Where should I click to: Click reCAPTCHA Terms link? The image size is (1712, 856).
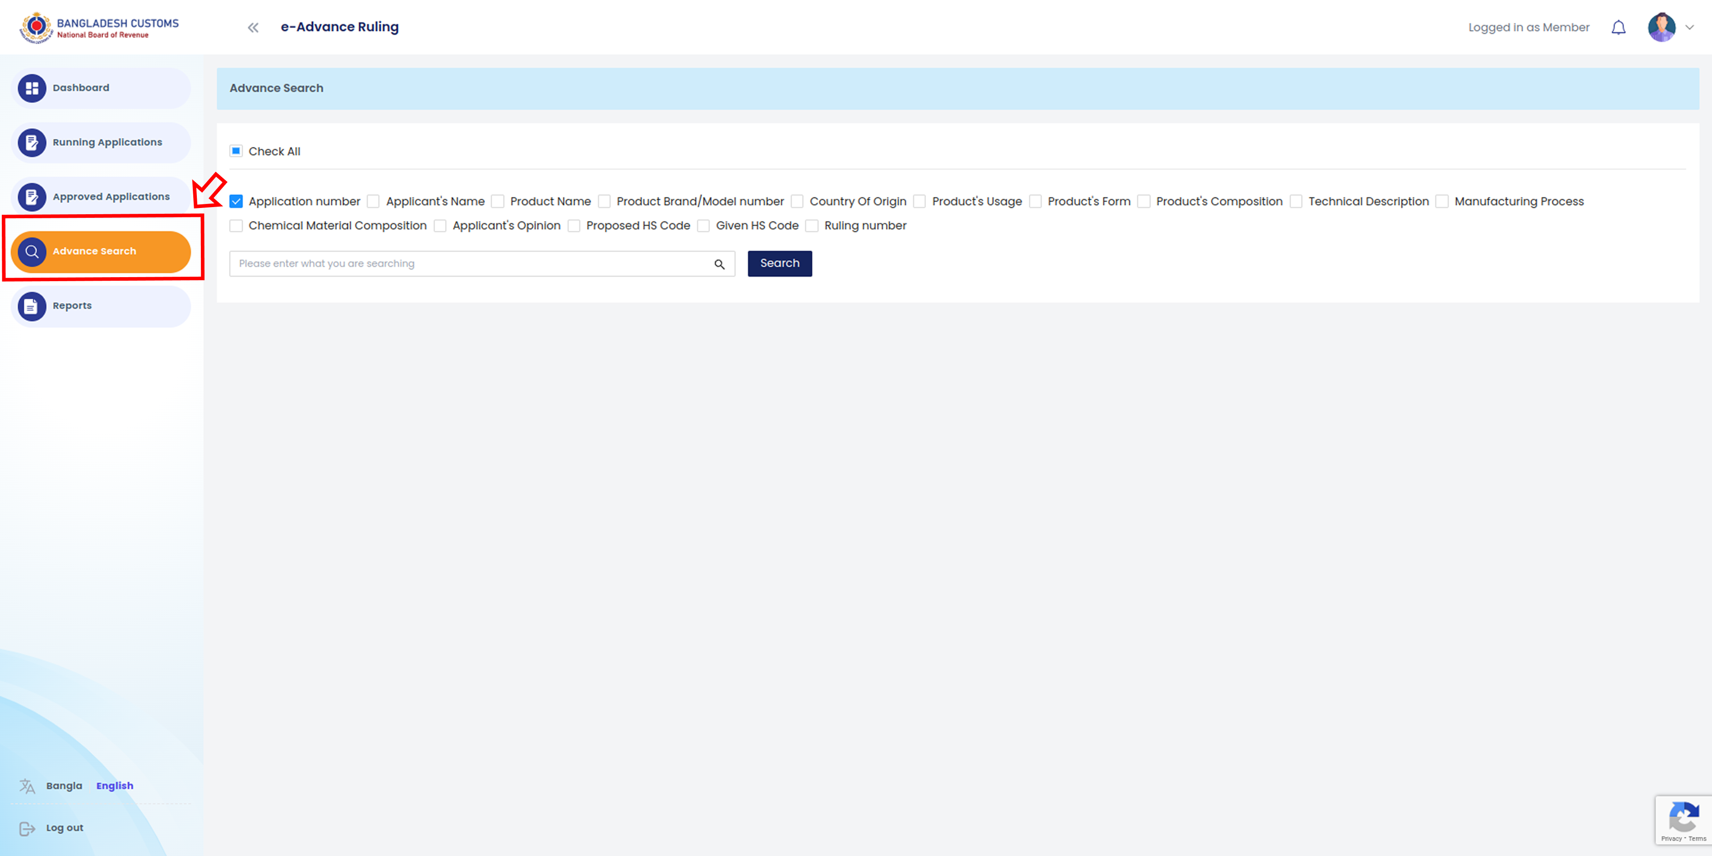pos(1697,839)
